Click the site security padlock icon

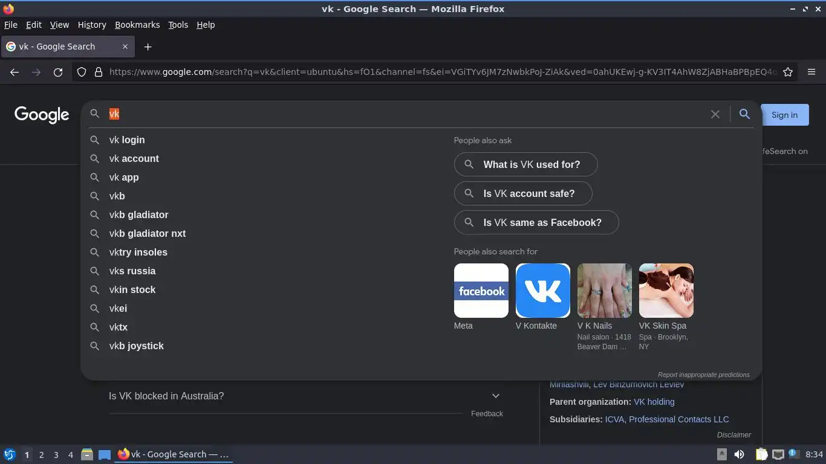[x=99, y=72]
